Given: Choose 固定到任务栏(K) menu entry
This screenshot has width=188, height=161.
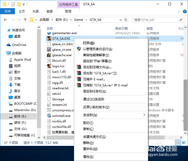Looking at the screenshot, I should pyautogui.click(x=111, y=91).
